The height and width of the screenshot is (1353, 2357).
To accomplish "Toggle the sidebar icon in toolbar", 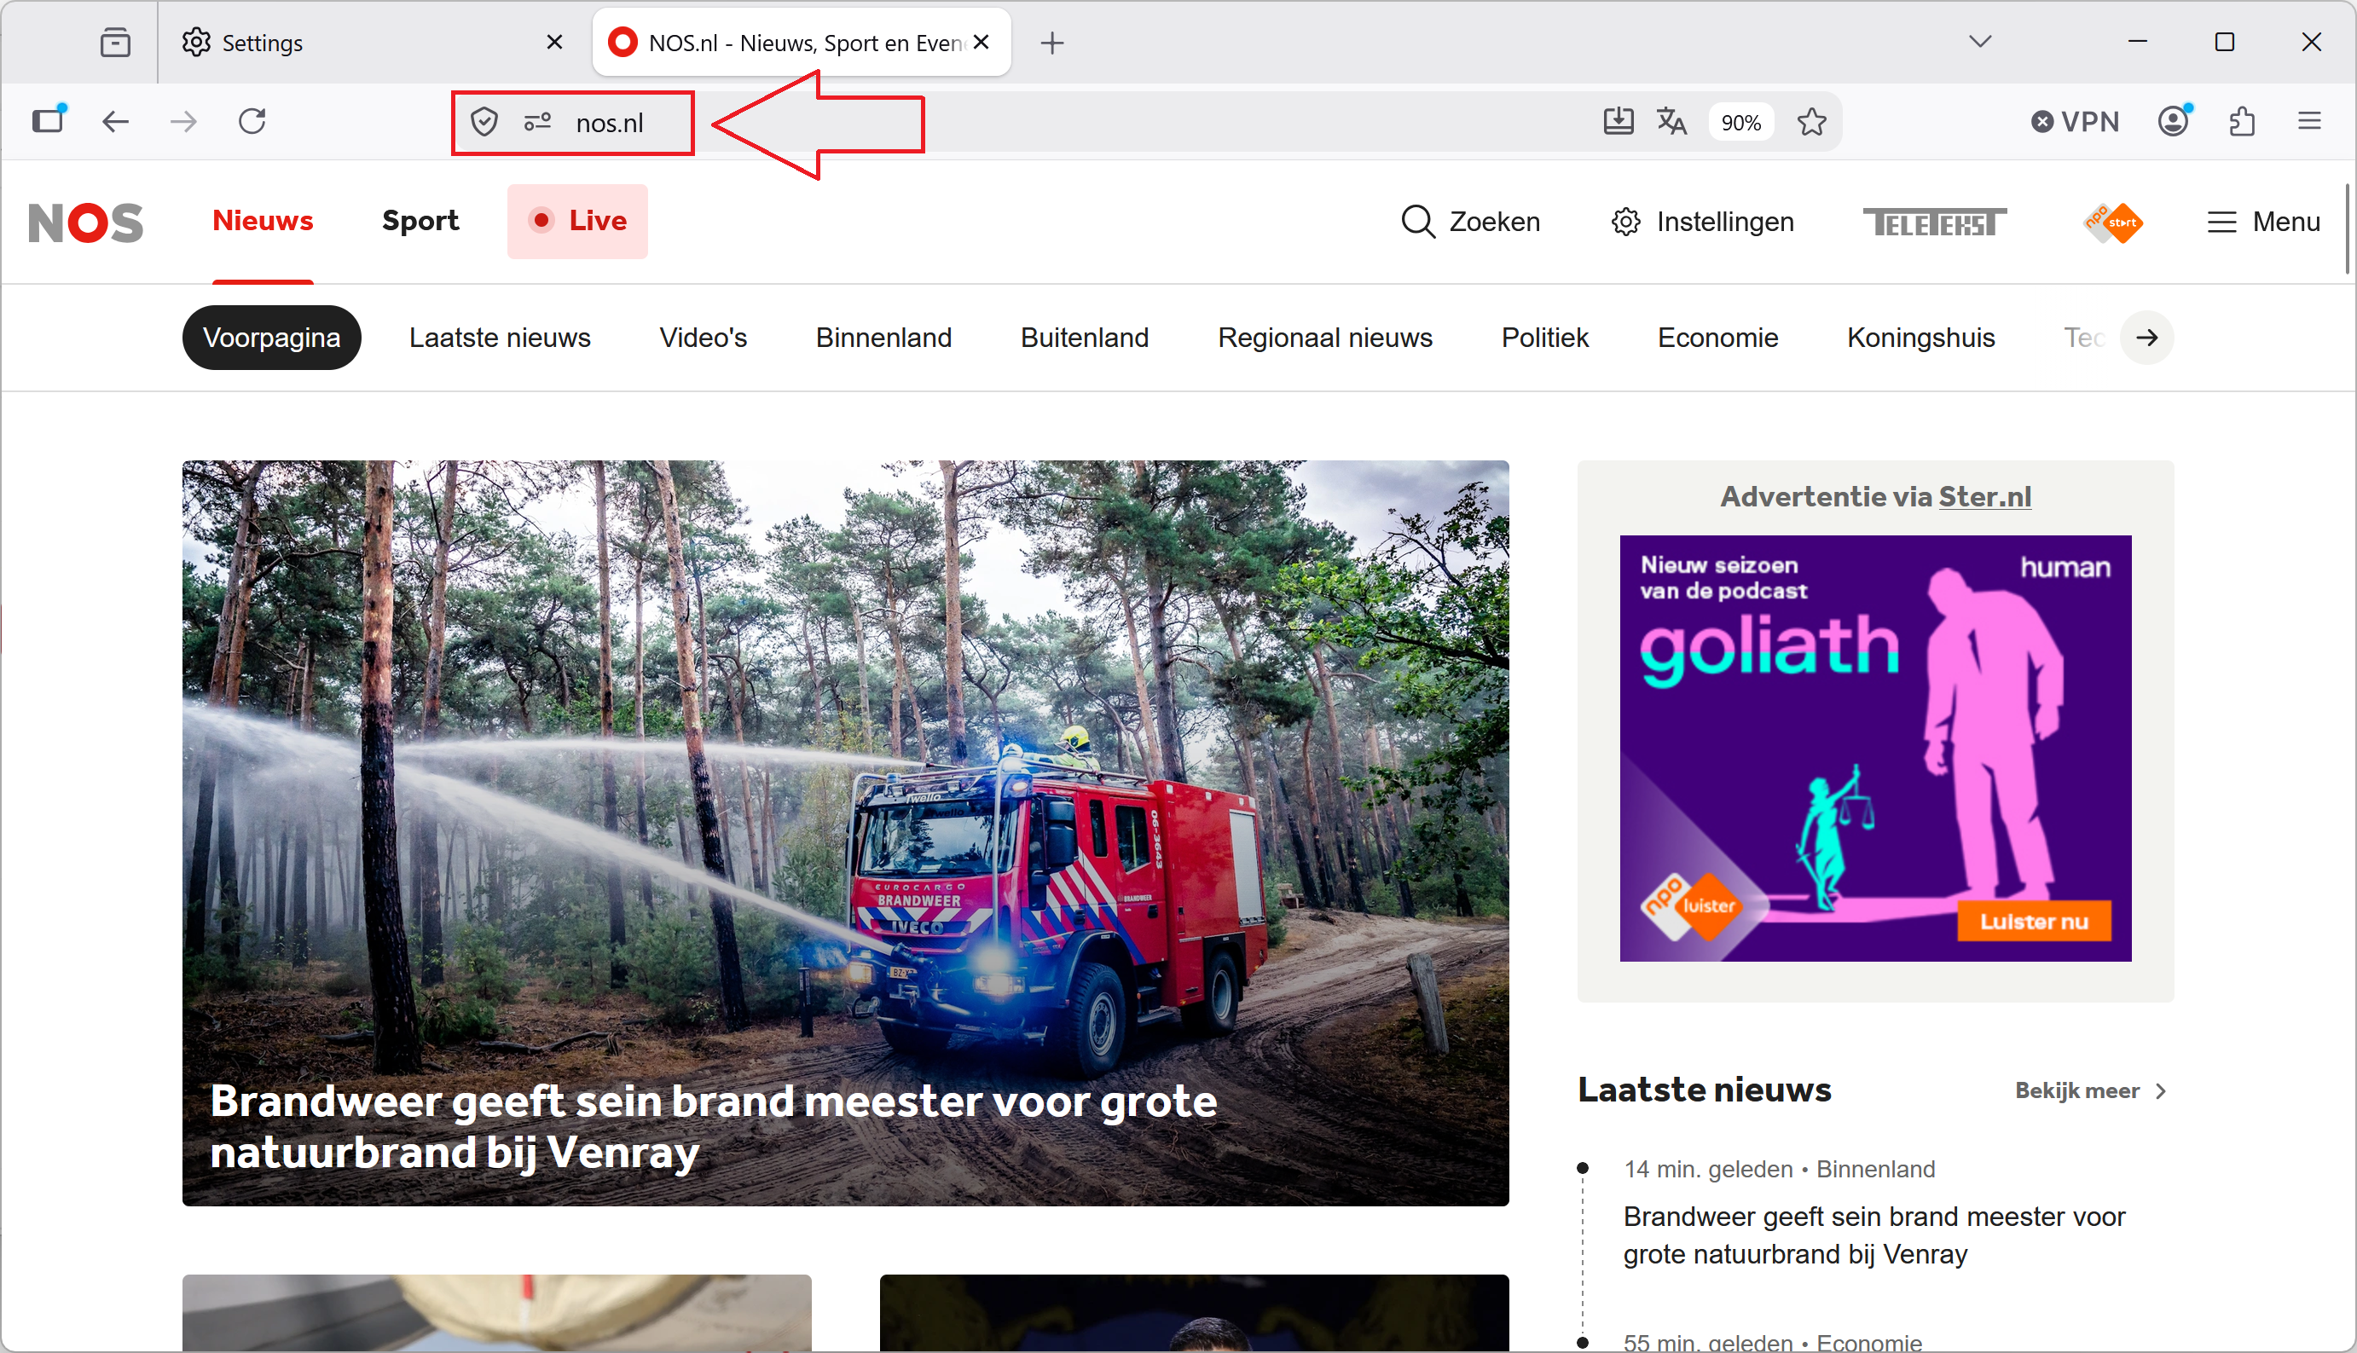I will 49,121.
